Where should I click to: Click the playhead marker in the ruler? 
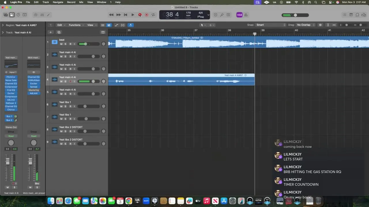pos(255,34)
